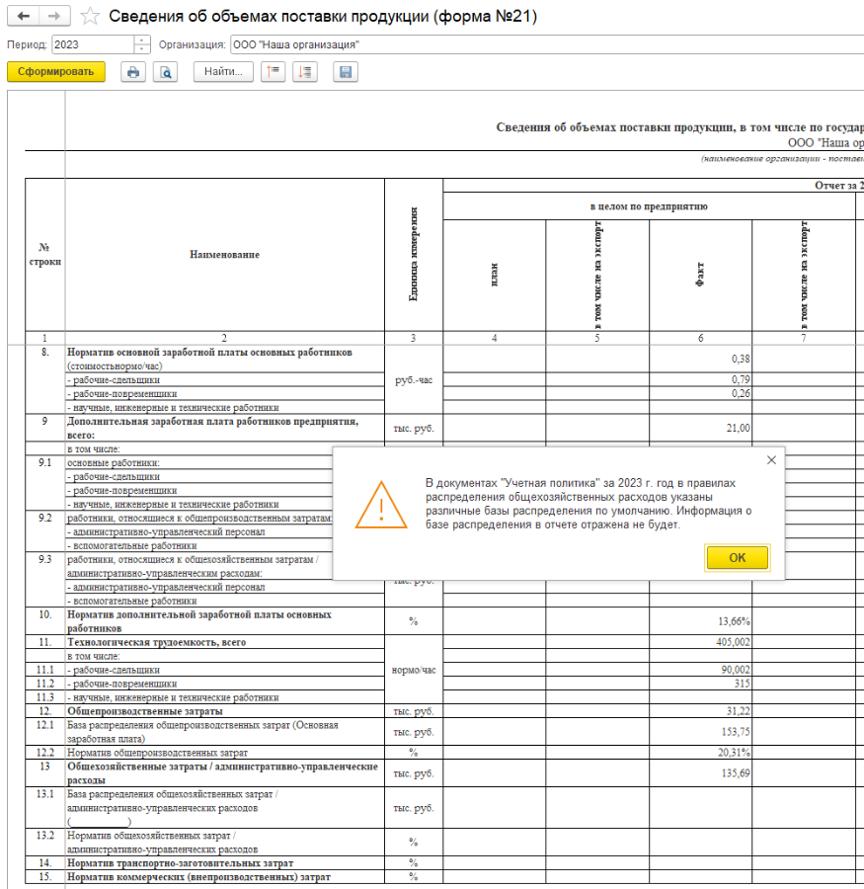Confirm the warning by clicking OK
This screenshot has width=864, height=889.
coord(737,557)
